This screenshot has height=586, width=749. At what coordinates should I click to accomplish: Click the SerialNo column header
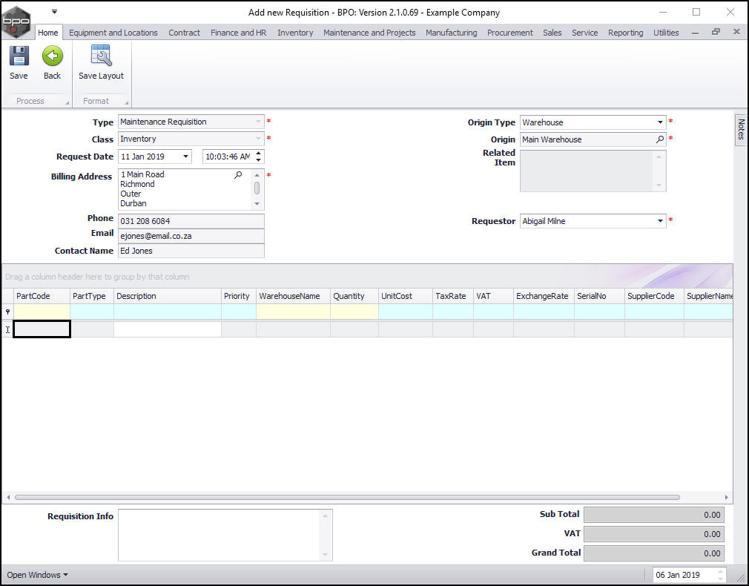[599, 296]
